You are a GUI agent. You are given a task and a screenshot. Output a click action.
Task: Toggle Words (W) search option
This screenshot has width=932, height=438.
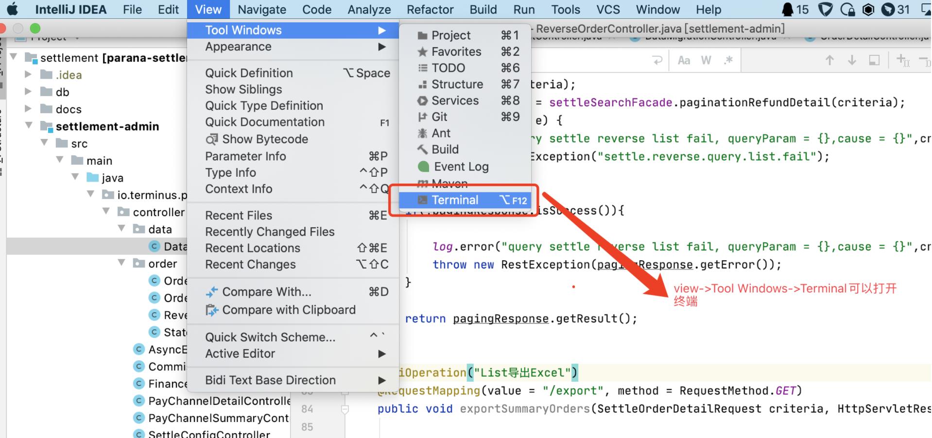click(706, 61)
